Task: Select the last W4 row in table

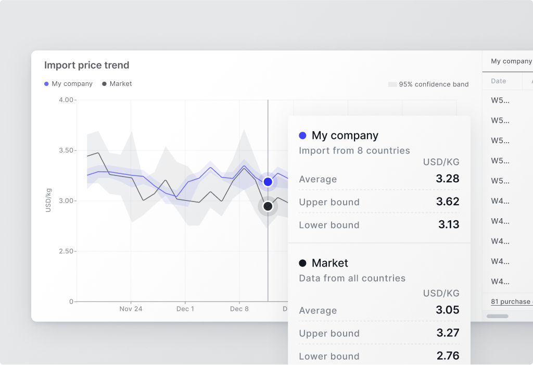Action: click(500, 282)
